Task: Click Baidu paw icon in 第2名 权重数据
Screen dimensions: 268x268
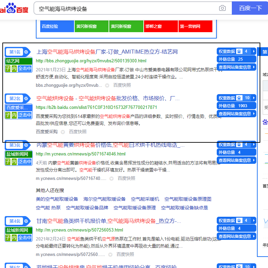Action: (239, 98)
